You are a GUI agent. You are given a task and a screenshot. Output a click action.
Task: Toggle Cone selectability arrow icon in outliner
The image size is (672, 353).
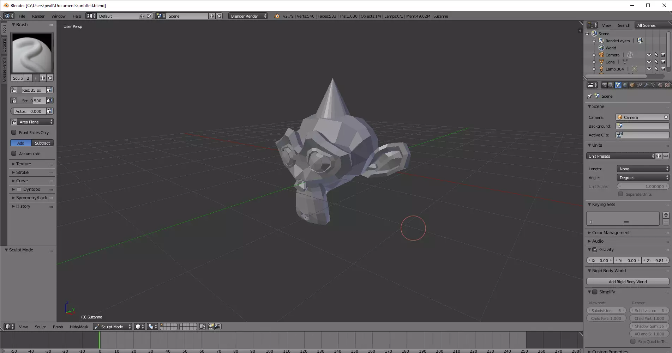[x=656, y=62]
